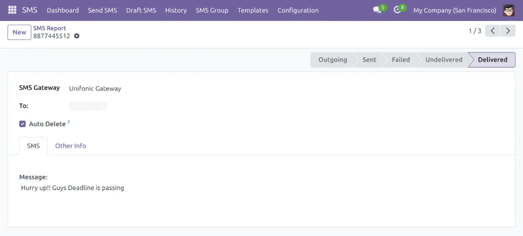
Task: Go to previous record with left arrow
Action: pyautogui.click(x=493, y=31)
